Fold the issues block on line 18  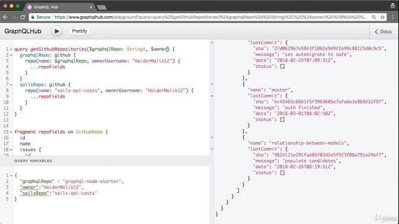click(x=11, y=150)
